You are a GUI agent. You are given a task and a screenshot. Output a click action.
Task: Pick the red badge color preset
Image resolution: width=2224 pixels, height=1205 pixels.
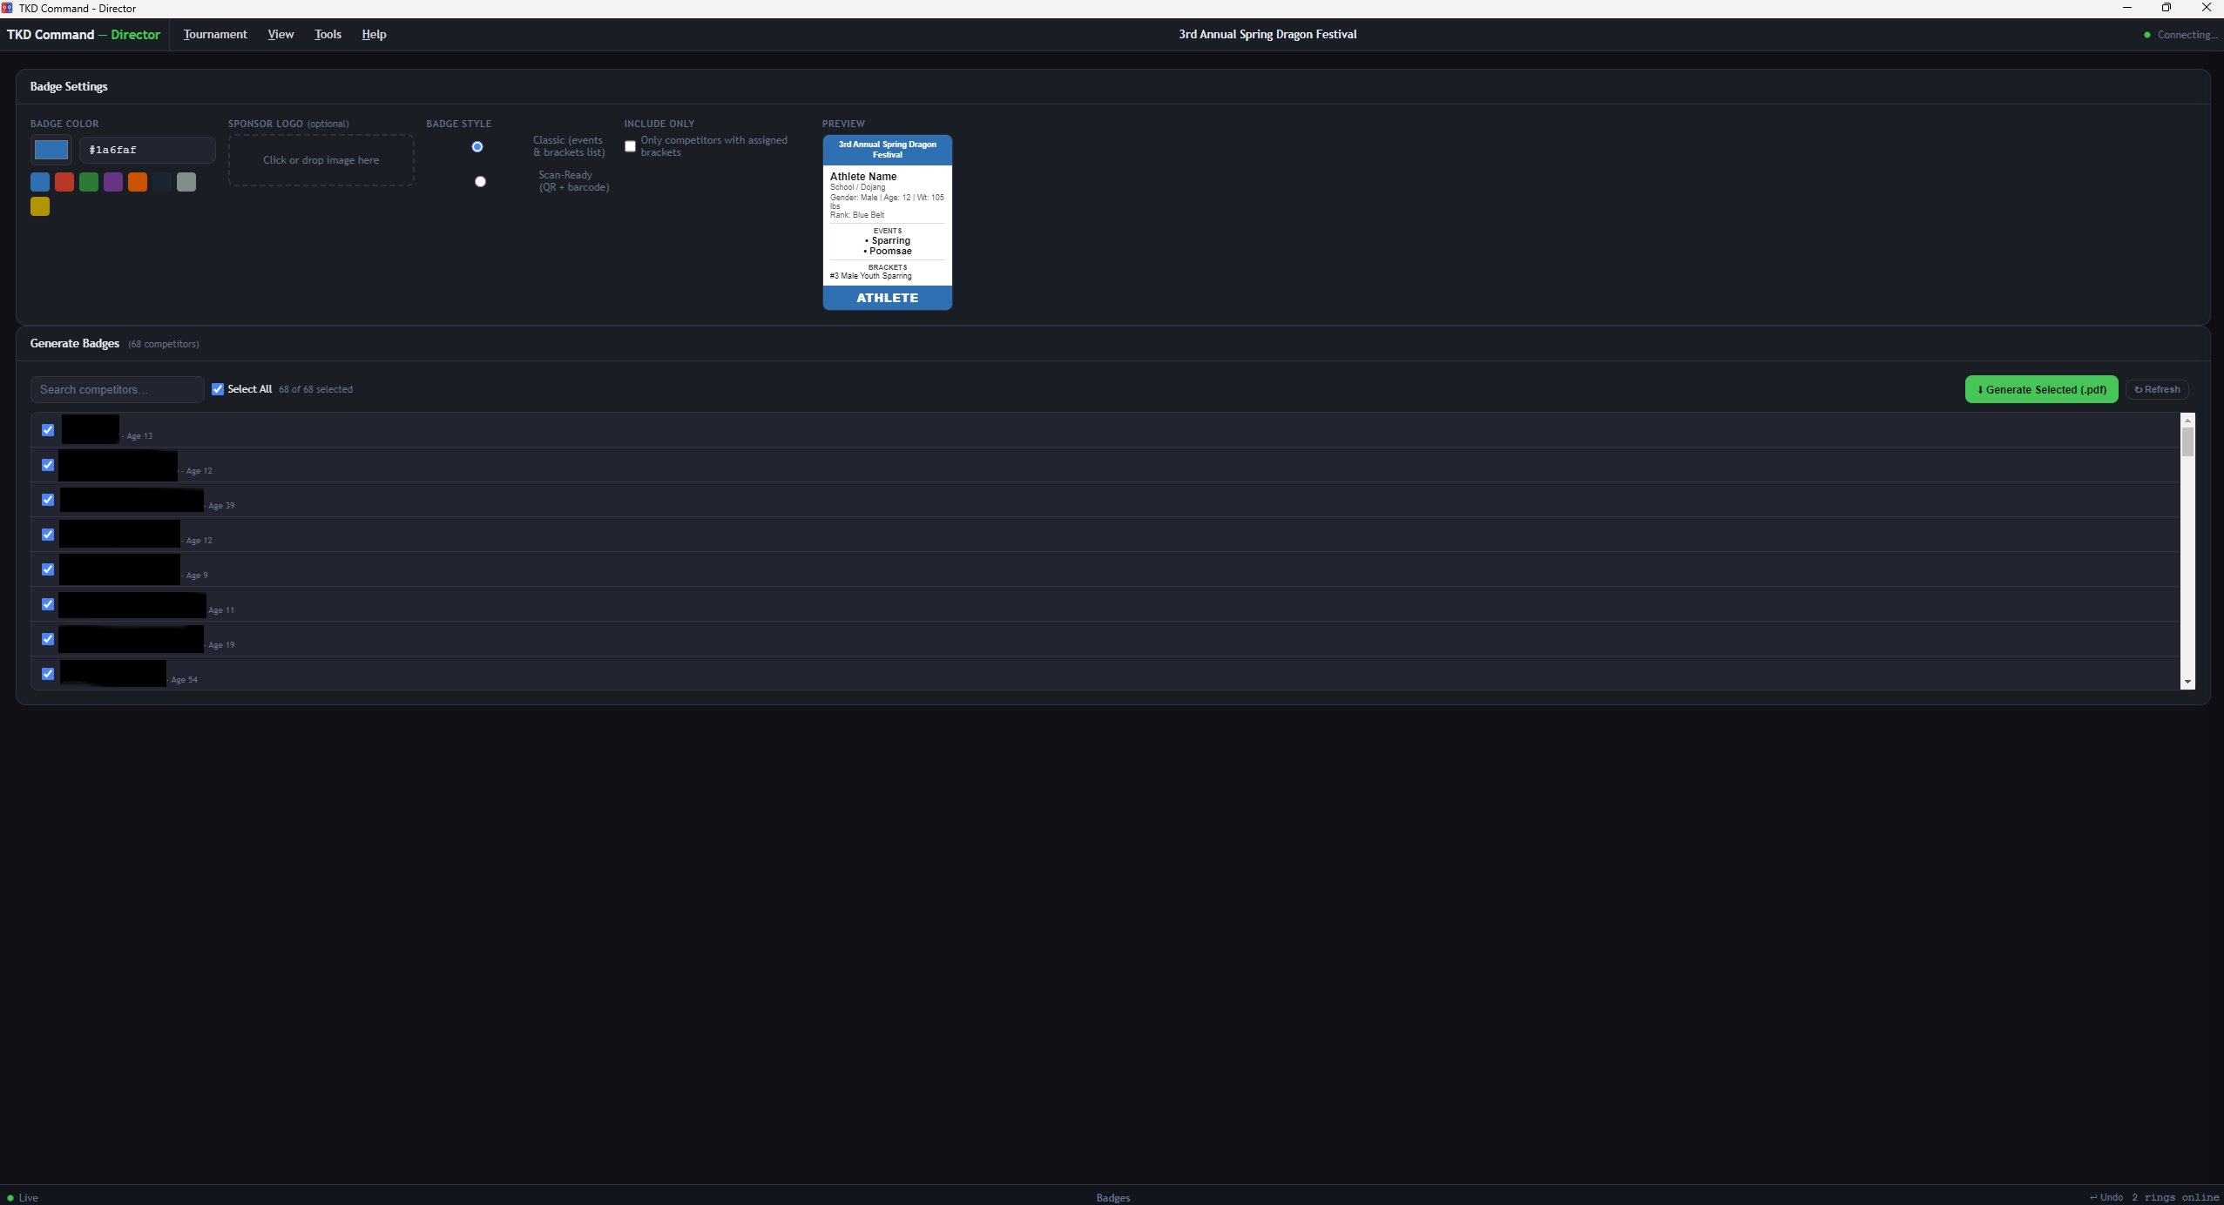[x=64, y=182]
